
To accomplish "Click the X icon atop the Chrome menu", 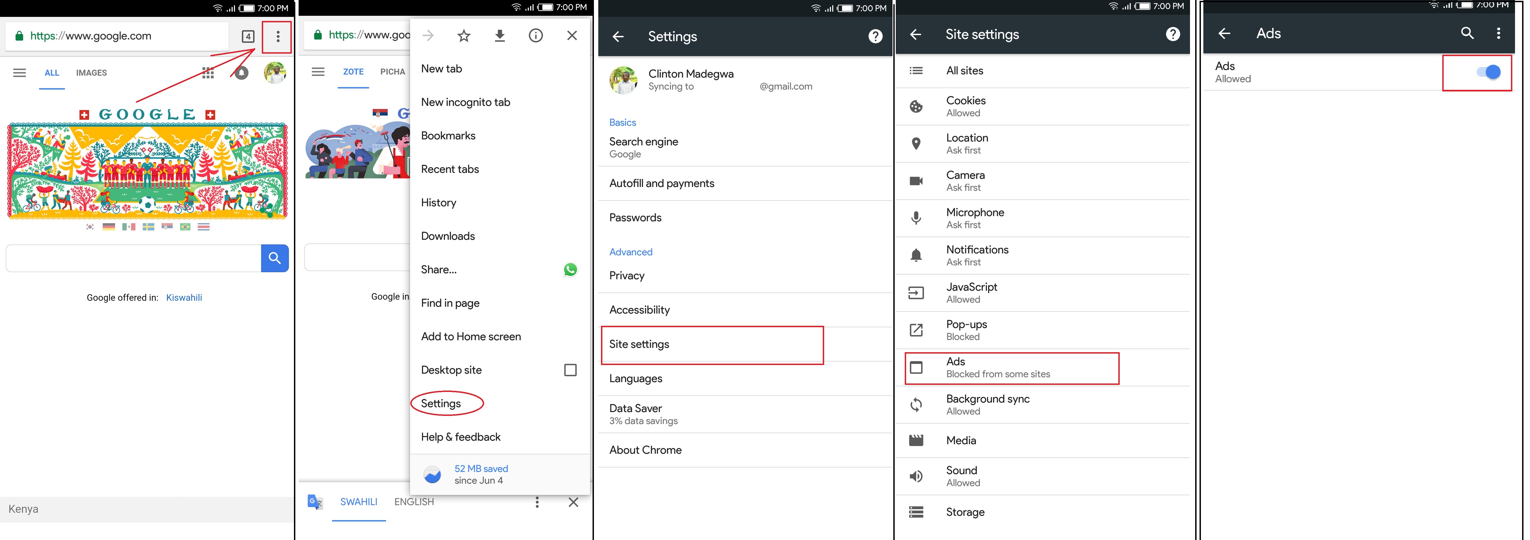I will [x=572, y=36].
